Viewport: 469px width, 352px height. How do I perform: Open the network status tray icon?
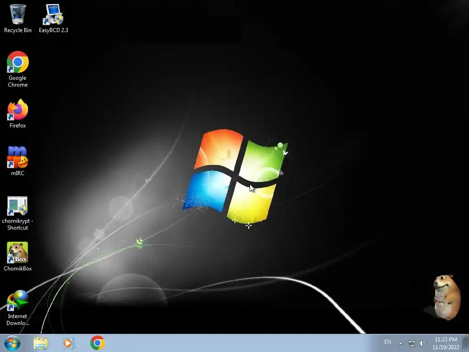click(412, 343)
